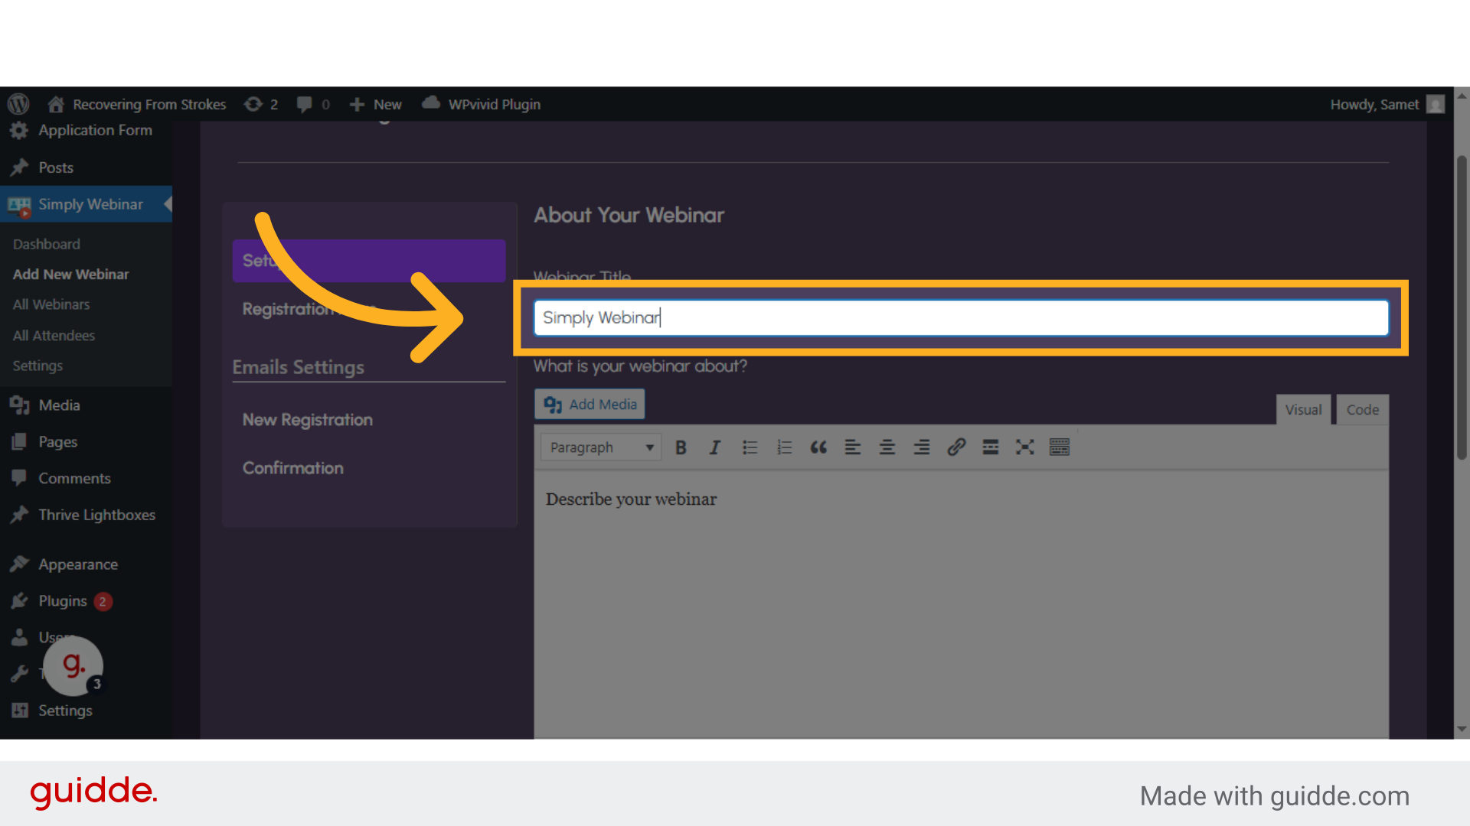Screen dimensions: 1470x826
Task: Go to Simply Webinar Dashboard
Action: [46, 244]
